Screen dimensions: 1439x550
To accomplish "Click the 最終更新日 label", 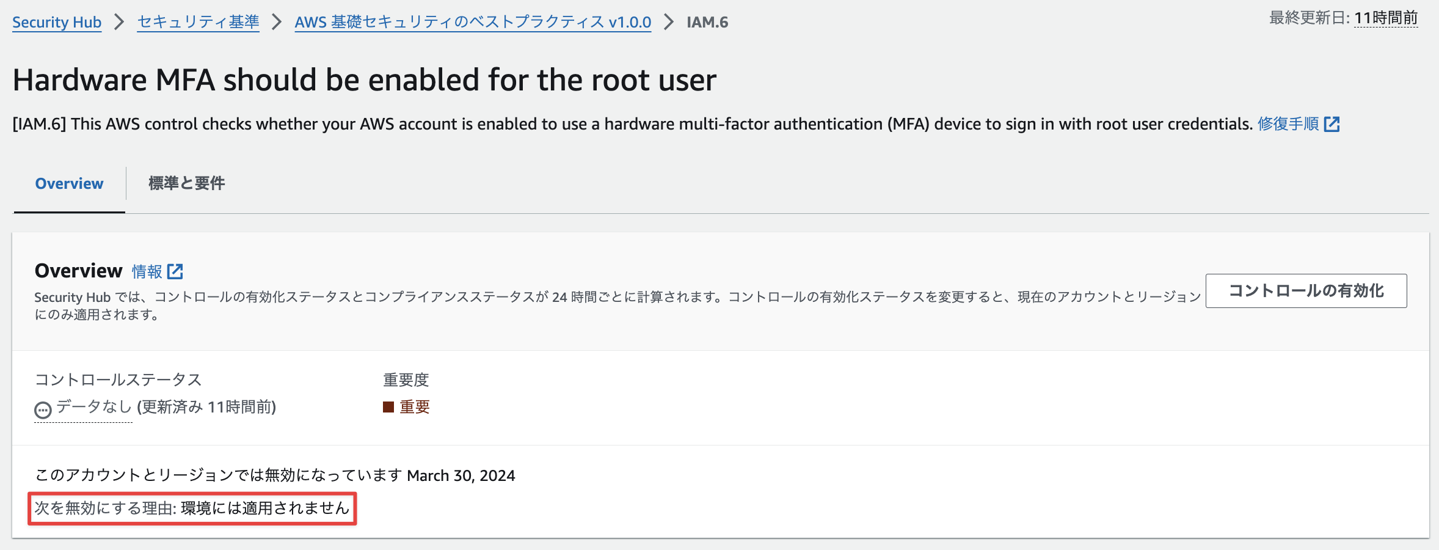I will tap(1310, 18).
